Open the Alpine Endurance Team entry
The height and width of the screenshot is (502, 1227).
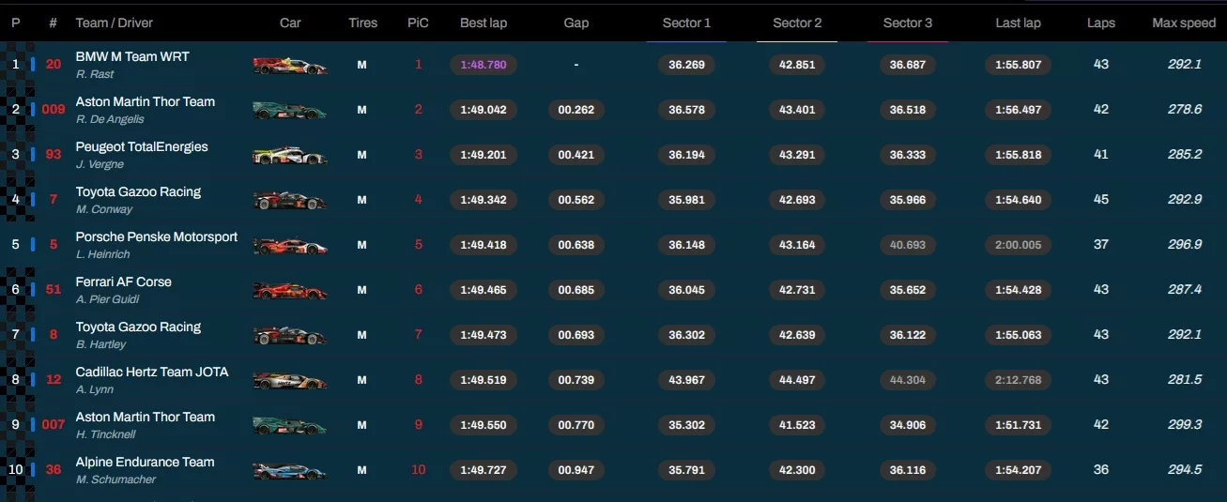coord(146,462)
